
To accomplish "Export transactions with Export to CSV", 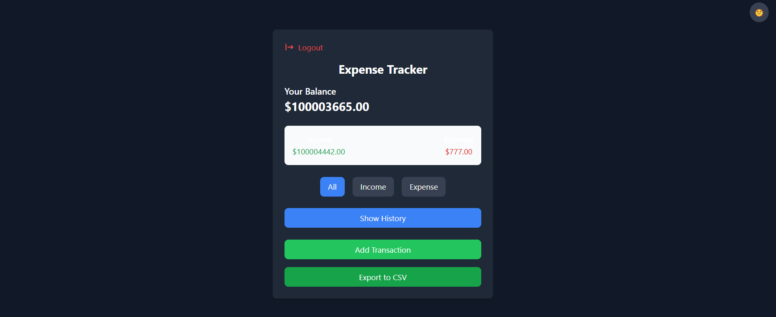I will click(382, 277).
